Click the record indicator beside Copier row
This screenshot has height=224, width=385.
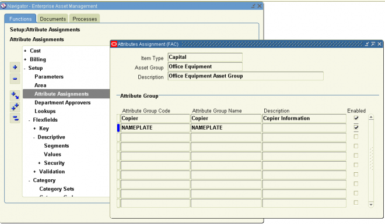pos(118,118)
